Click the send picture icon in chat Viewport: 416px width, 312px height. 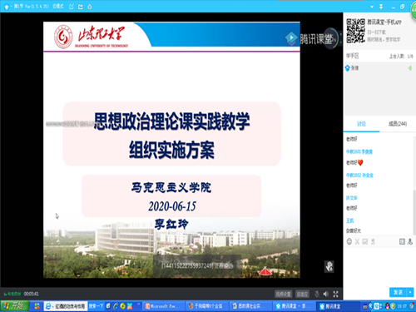(365, 241)
